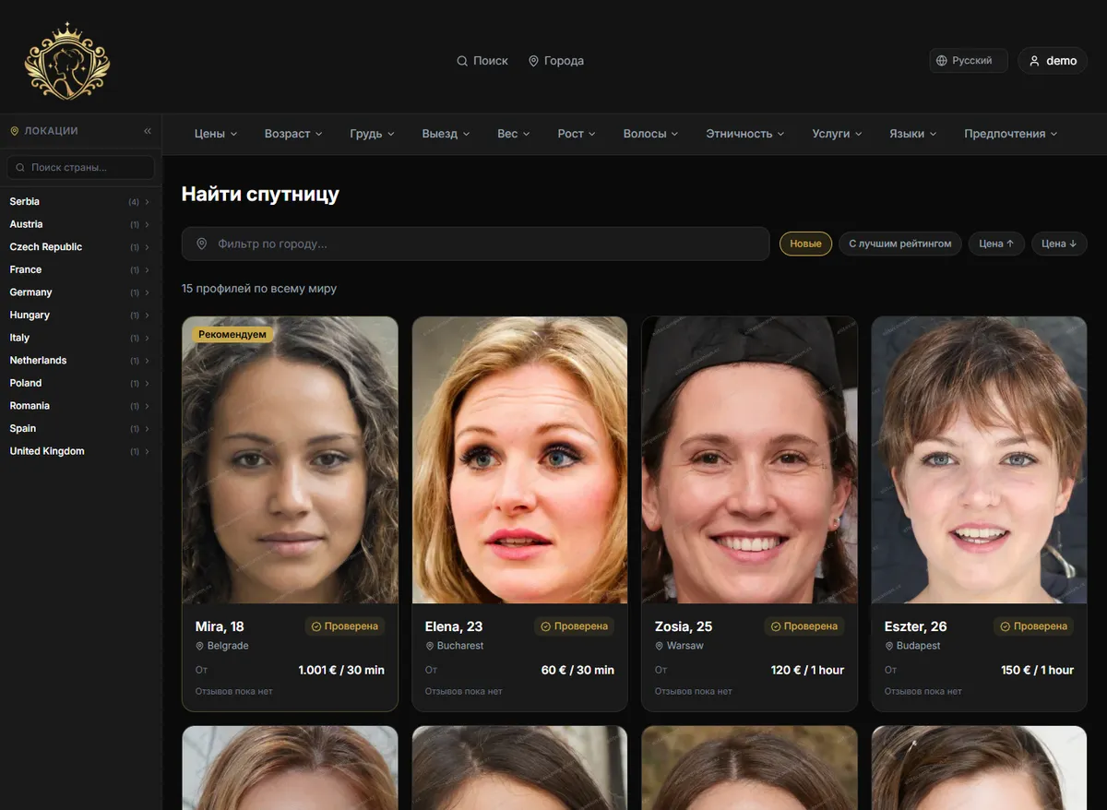The height and width of the screenshot is (810, 1107).
Task: Click the pin icon beside Локации heading
Action: tap(15, 131)
